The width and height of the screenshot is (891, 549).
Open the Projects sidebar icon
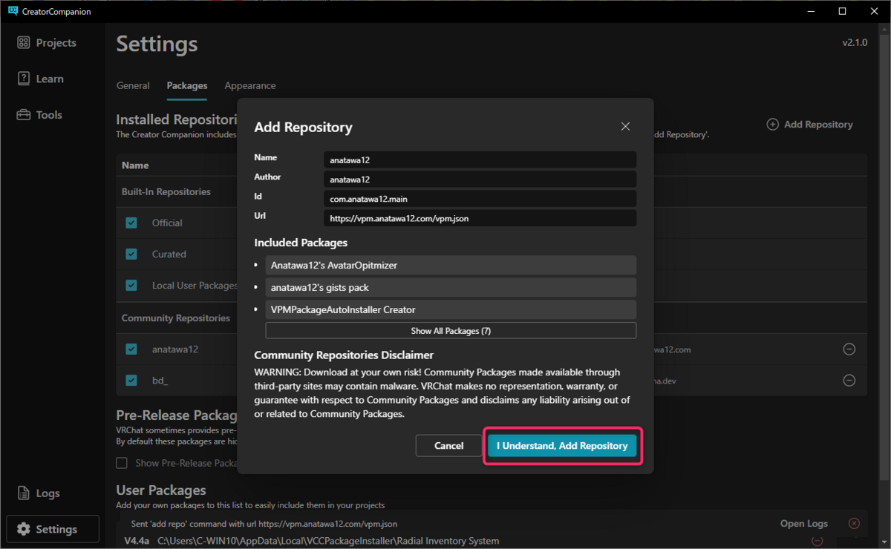(x=24, y=43)
